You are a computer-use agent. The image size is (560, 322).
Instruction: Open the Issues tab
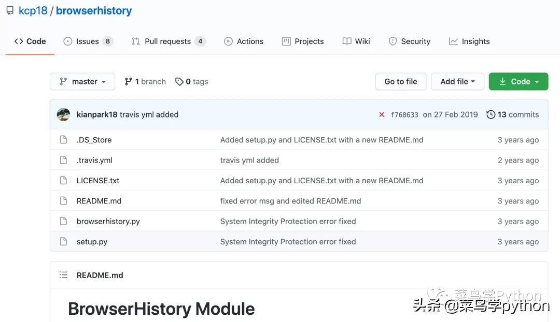pos(88,41)
